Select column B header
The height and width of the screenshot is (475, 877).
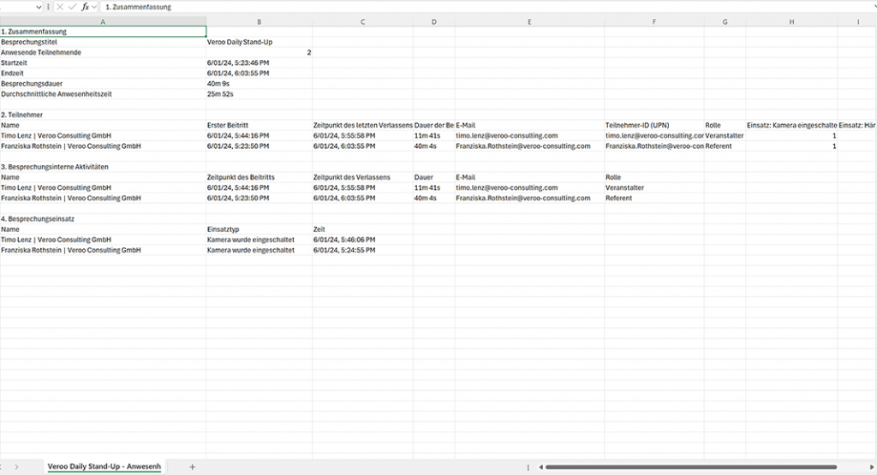(259, 21)
